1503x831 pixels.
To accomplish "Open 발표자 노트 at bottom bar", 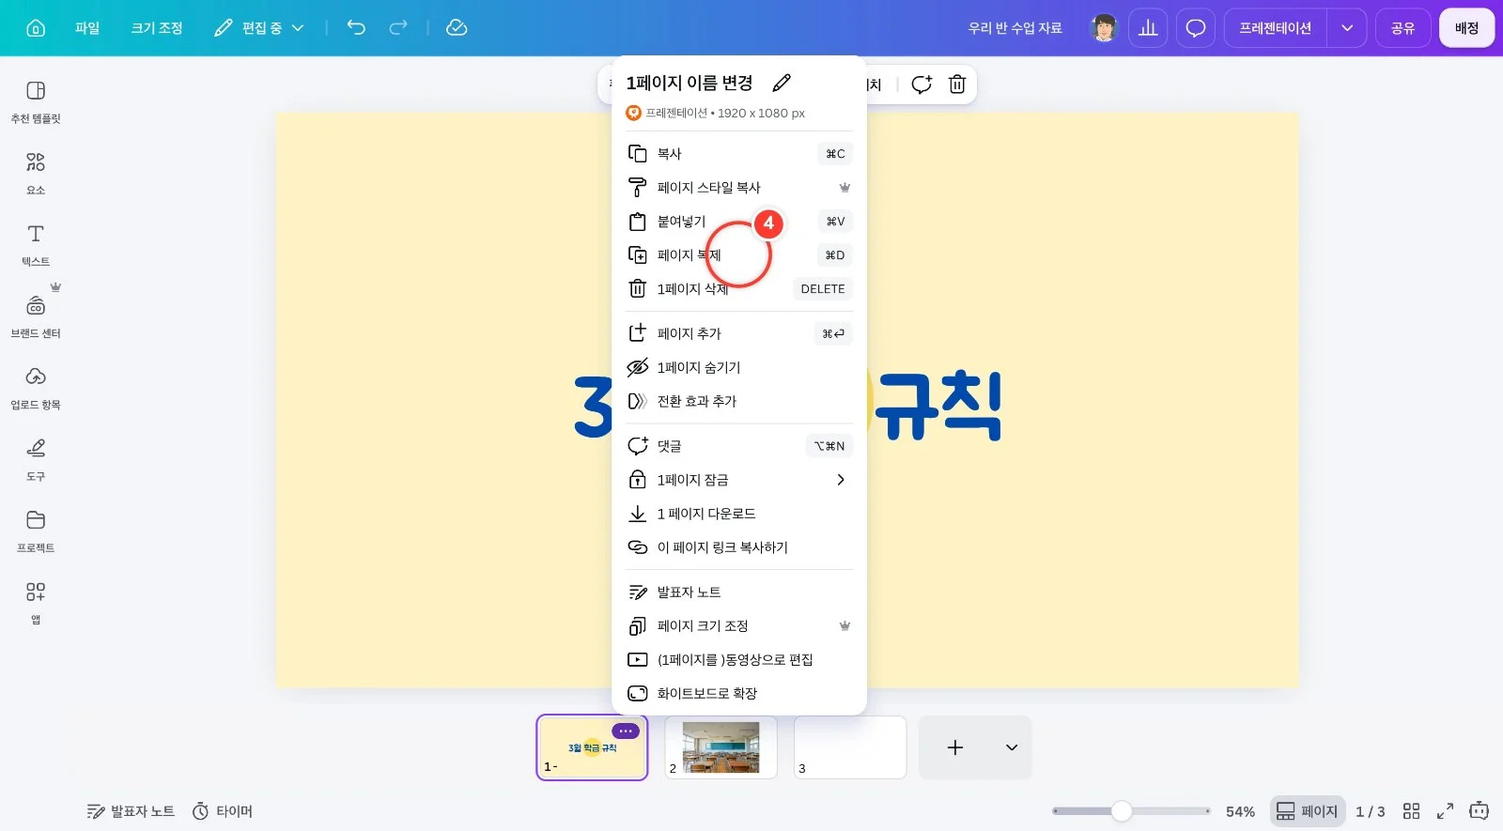I will [x=131, y=811].
